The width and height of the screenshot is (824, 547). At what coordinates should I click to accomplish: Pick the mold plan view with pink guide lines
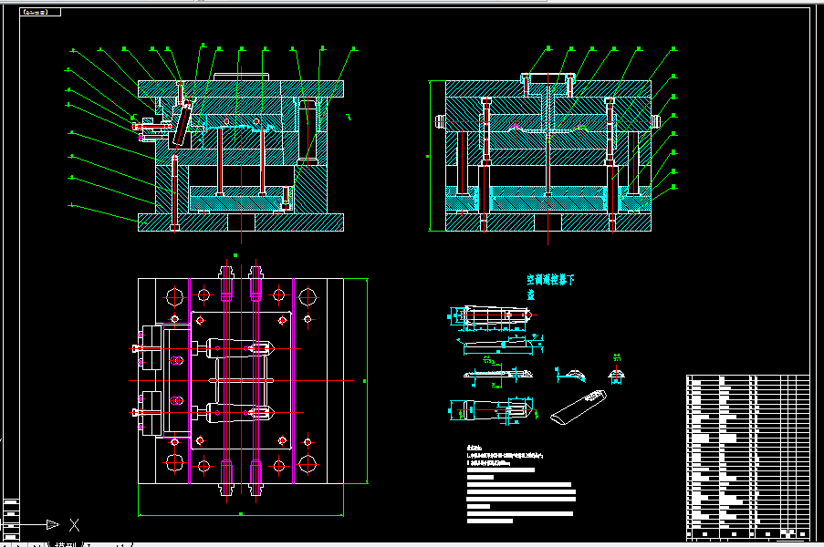click(x=241, y=380)
